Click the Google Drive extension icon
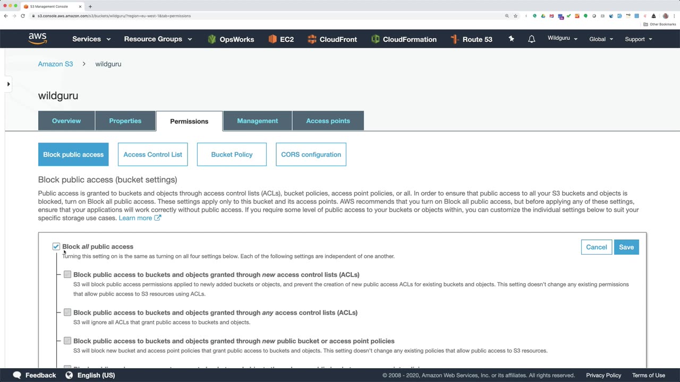This screenshot has width=680, height=382. pyautogui.click(x=543, y=16)
